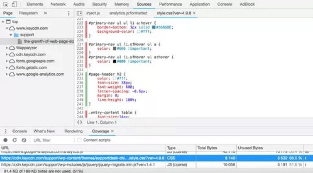Screen dimensions: 313x173
Task: Activate the inspect element picker icon
Action: (5, 4)
